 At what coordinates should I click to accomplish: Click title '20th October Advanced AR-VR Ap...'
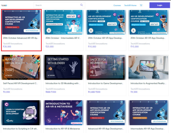21,38
